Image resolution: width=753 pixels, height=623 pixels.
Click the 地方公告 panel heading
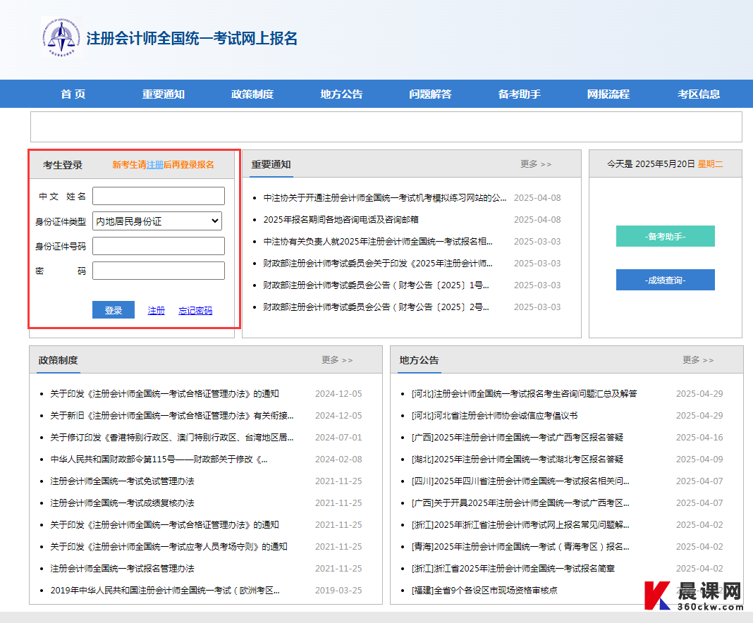click(420, 360)
